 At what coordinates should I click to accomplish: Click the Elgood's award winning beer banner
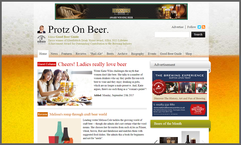coord(121,12)
